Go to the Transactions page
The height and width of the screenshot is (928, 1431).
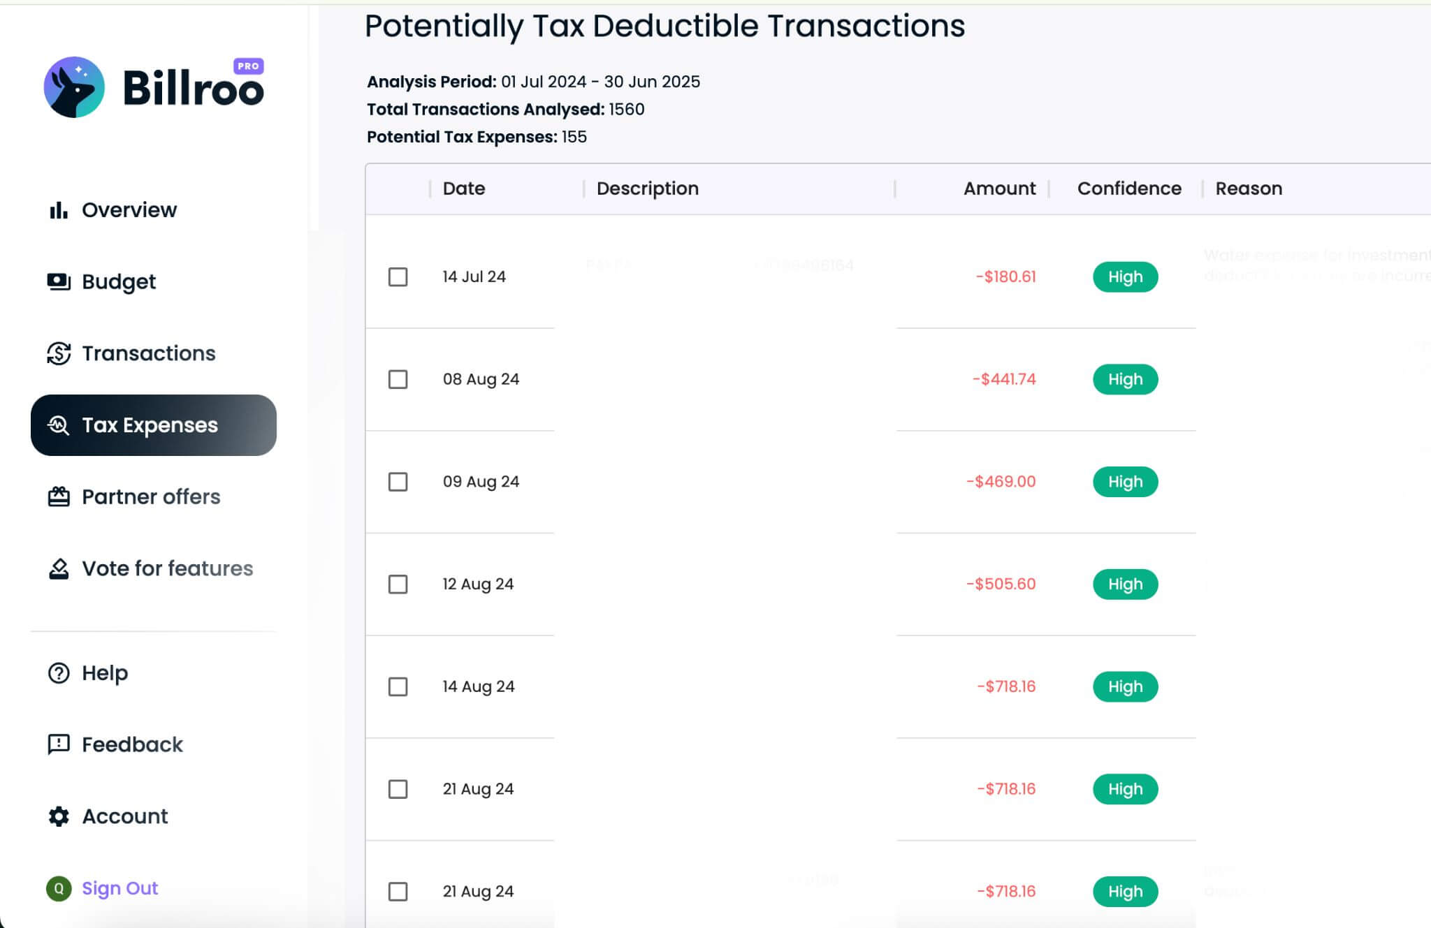click(x=148, y=353)
